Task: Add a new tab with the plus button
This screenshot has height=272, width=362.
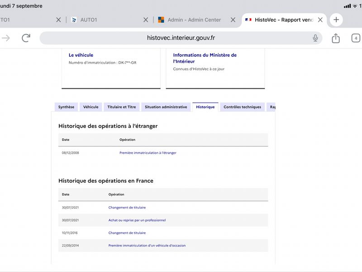Action: click(336, 19)
